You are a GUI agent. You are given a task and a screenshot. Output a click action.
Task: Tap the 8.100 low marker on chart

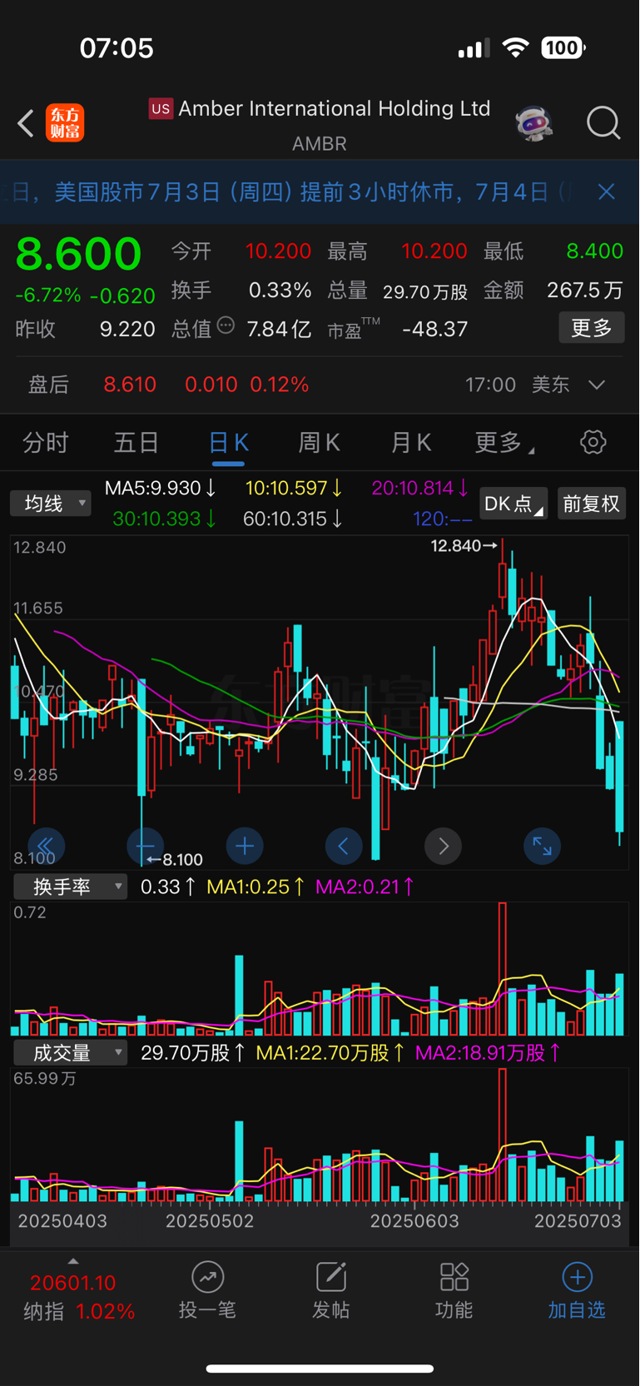click(175, 860)
